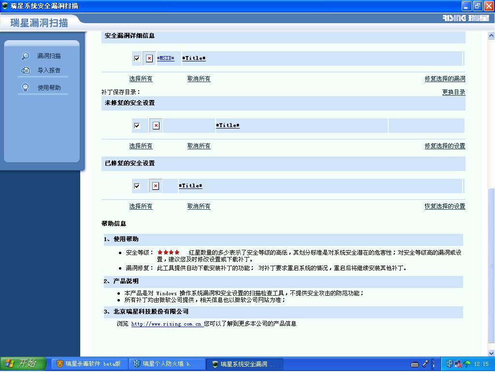Click the import report icon beside 导入报告
495x373 pixels.
pos(25,71)
